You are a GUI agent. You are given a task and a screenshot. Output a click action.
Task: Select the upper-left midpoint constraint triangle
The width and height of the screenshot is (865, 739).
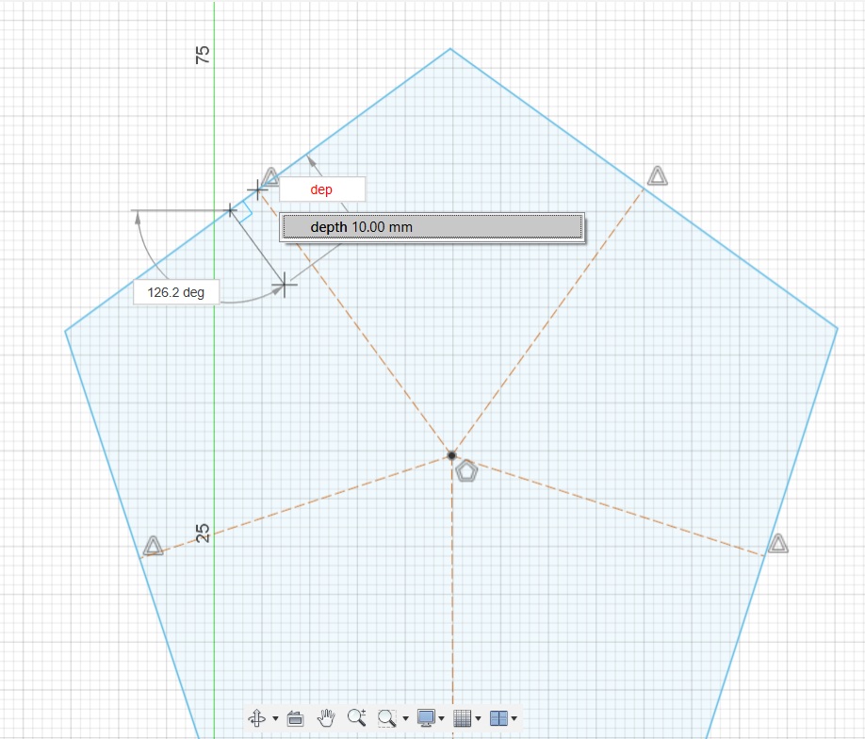coord(270,176)
